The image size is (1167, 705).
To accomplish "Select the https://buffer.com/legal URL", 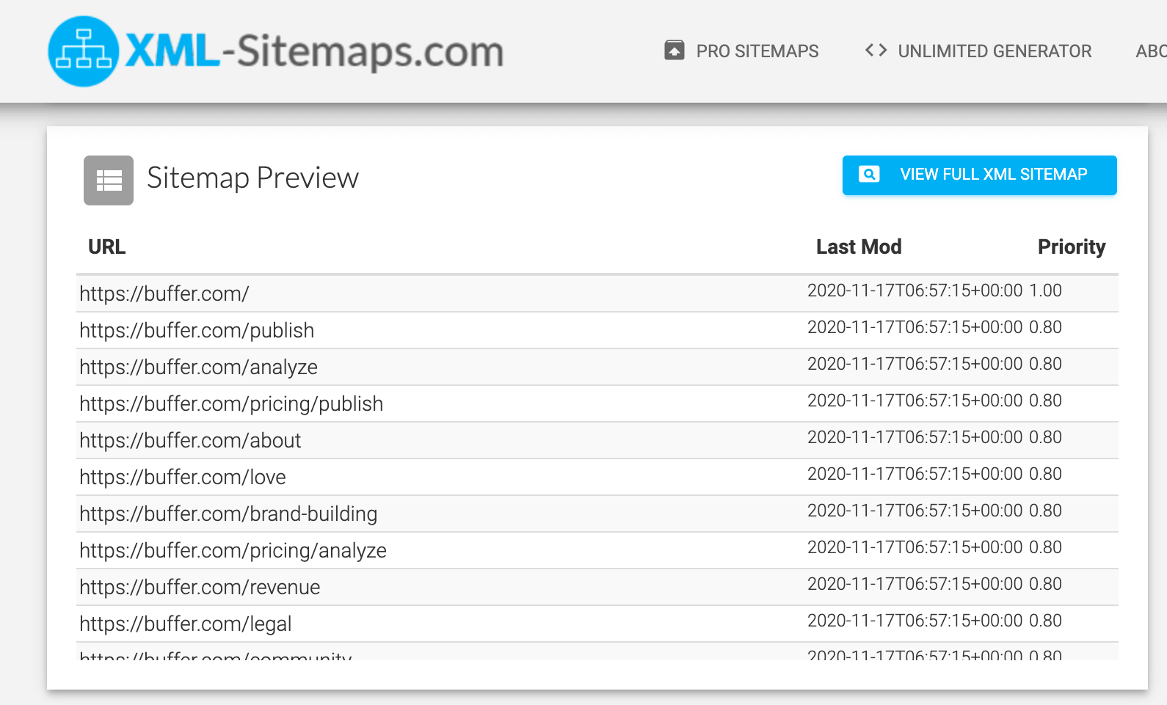I will 186,624.
